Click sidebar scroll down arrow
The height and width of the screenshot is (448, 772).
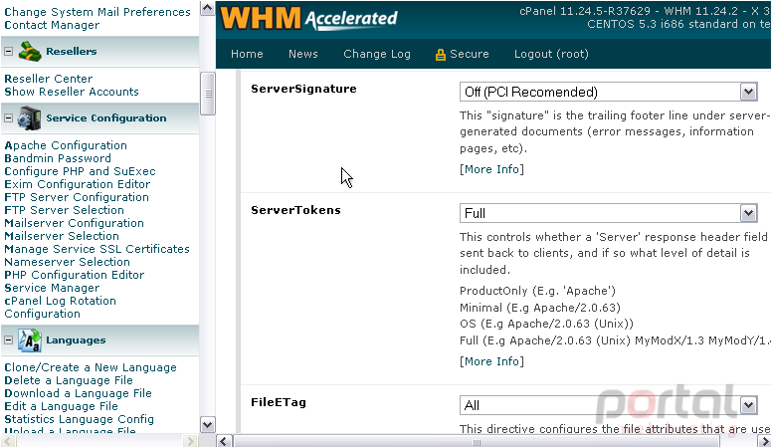[207, 424]
